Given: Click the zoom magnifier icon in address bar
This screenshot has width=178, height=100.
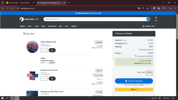Looking at the screenshot, I should (143, 8).
